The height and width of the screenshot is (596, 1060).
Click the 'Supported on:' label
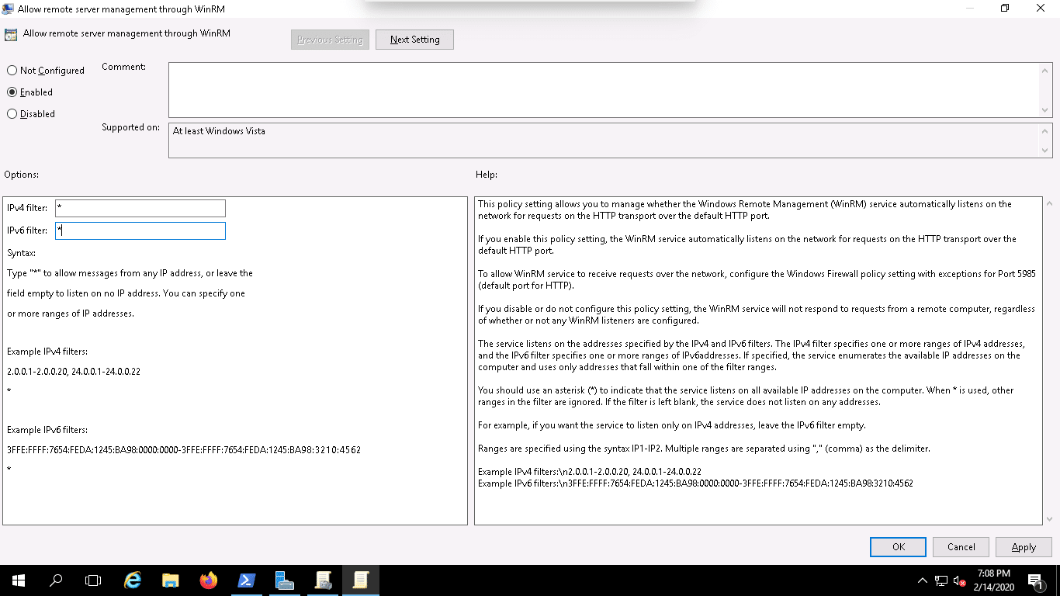[131, 127]
